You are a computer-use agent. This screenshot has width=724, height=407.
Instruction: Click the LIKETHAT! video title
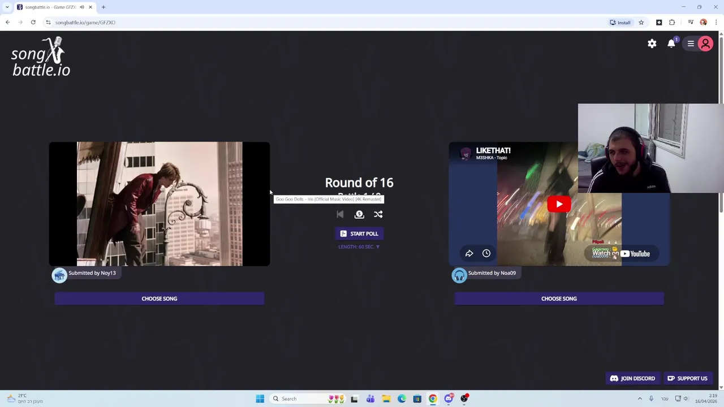(x=493, y=150)
